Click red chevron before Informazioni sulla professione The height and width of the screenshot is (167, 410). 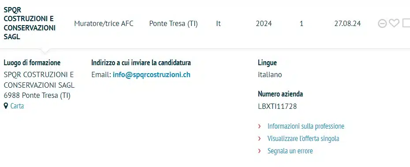pos(259,126)
